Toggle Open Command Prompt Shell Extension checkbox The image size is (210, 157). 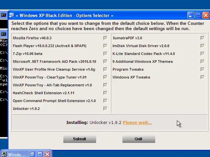click(x=105, y=101)
